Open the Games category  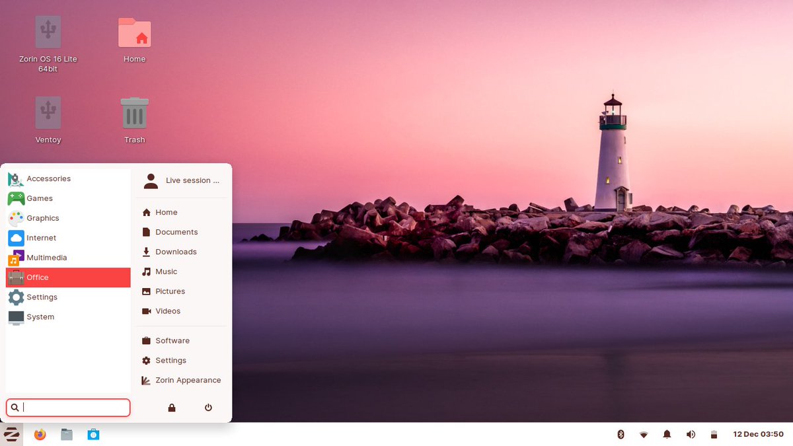click(x=68, y=198)
